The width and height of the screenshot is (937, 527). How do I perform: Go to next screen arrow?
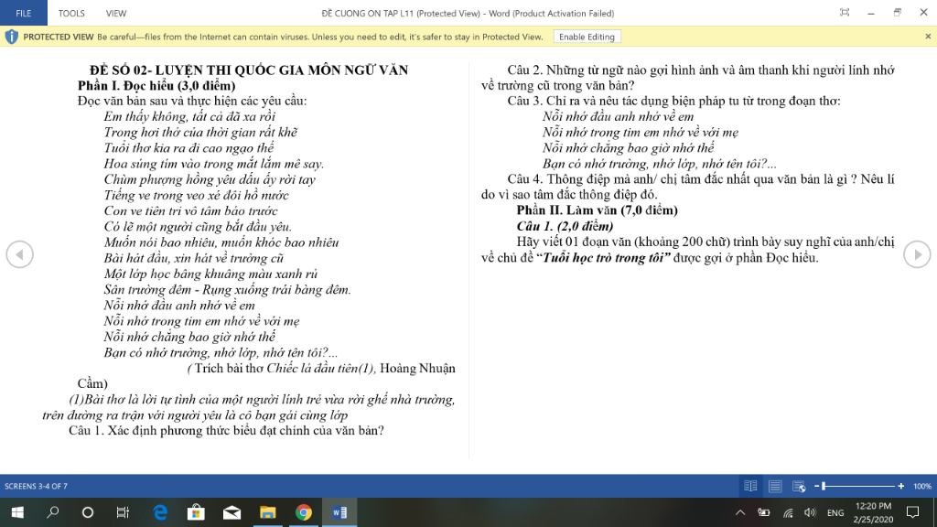[x=917, y=254]
